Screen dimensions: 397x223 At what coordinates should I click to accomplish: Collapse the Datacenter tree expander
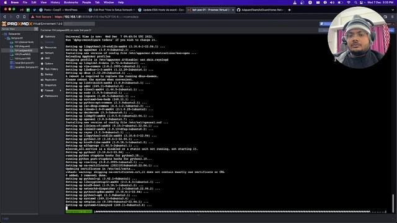coord(2,34)
